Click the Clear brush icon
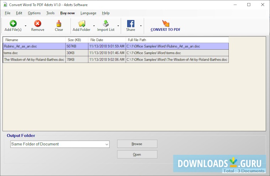This screenshot has height=176, width=270. pos(59,23)
